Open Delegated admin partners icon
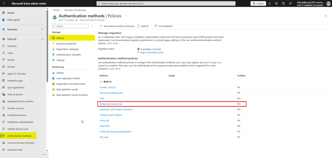The image size is (332, 158). coord(3,101)
